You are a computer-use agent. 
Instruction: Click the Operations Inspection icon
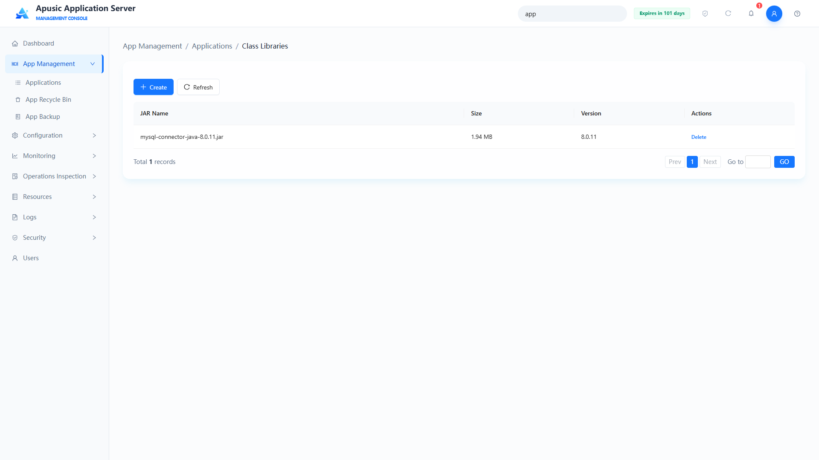(x=15, y=176)
